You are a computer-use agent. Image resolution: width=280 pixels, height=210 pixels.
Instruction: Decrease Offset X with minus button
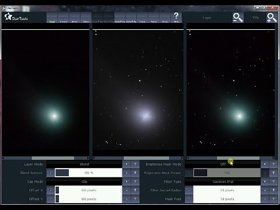click(x=50, y=190)
